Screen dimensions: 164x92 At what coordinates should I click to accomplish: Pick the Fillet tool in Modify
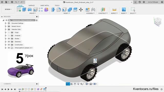[x=59, y=9]
